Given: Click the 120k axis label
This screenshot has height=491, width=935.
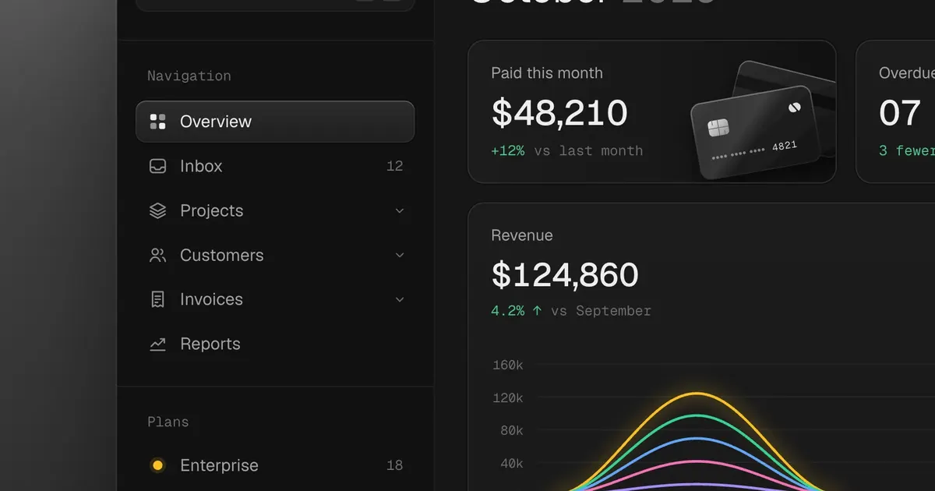Looking at the screenshot, I should pyautogui.click(x=508, y=397).
